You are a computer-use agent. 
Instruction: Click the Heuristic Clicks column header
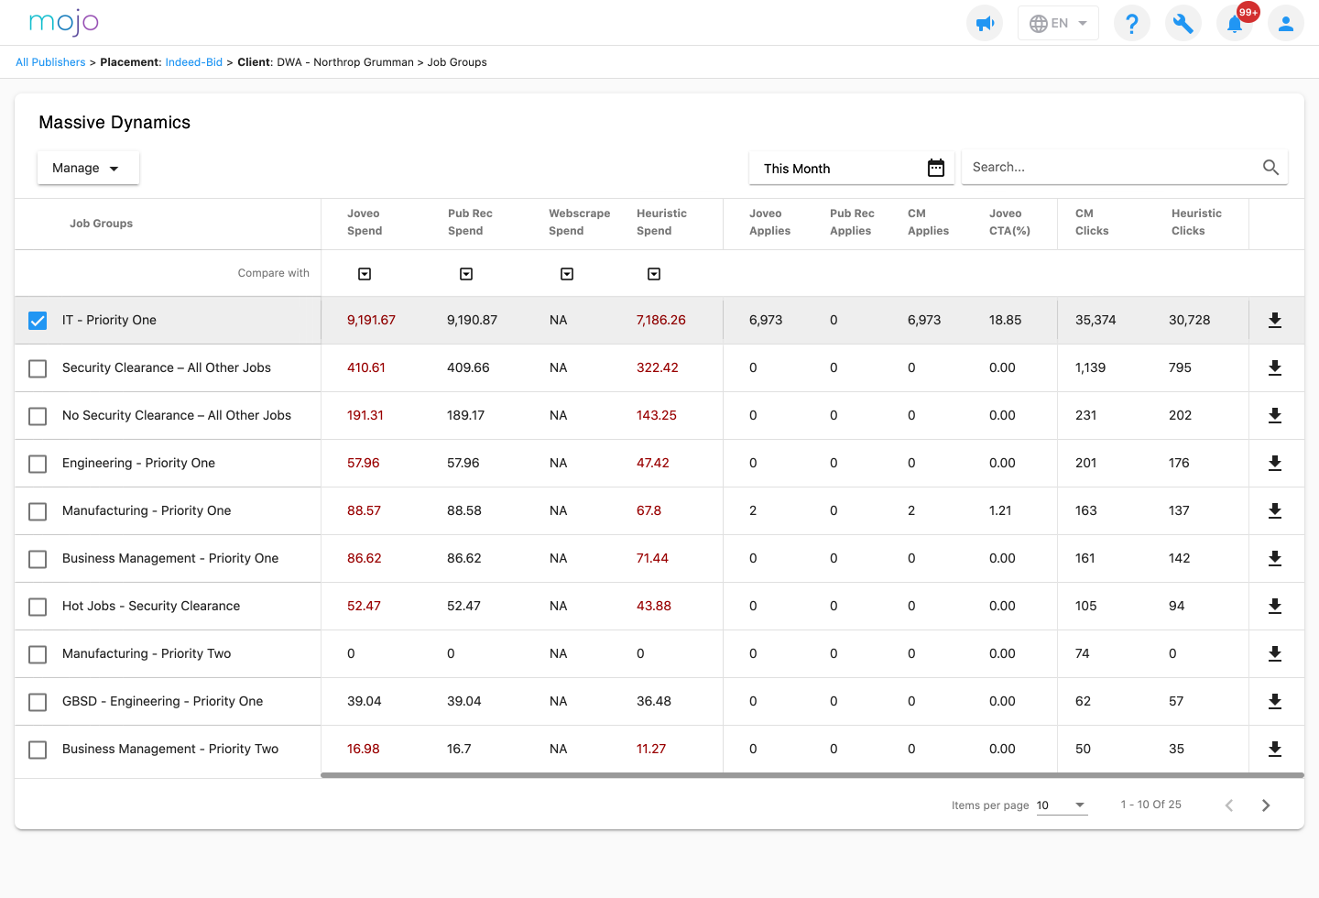1195,223
